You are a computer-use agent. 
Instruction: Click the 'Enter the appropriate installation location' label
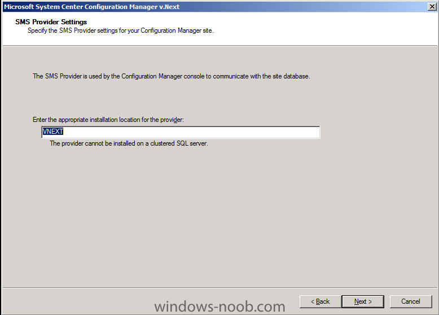click(x=108, y=120)
